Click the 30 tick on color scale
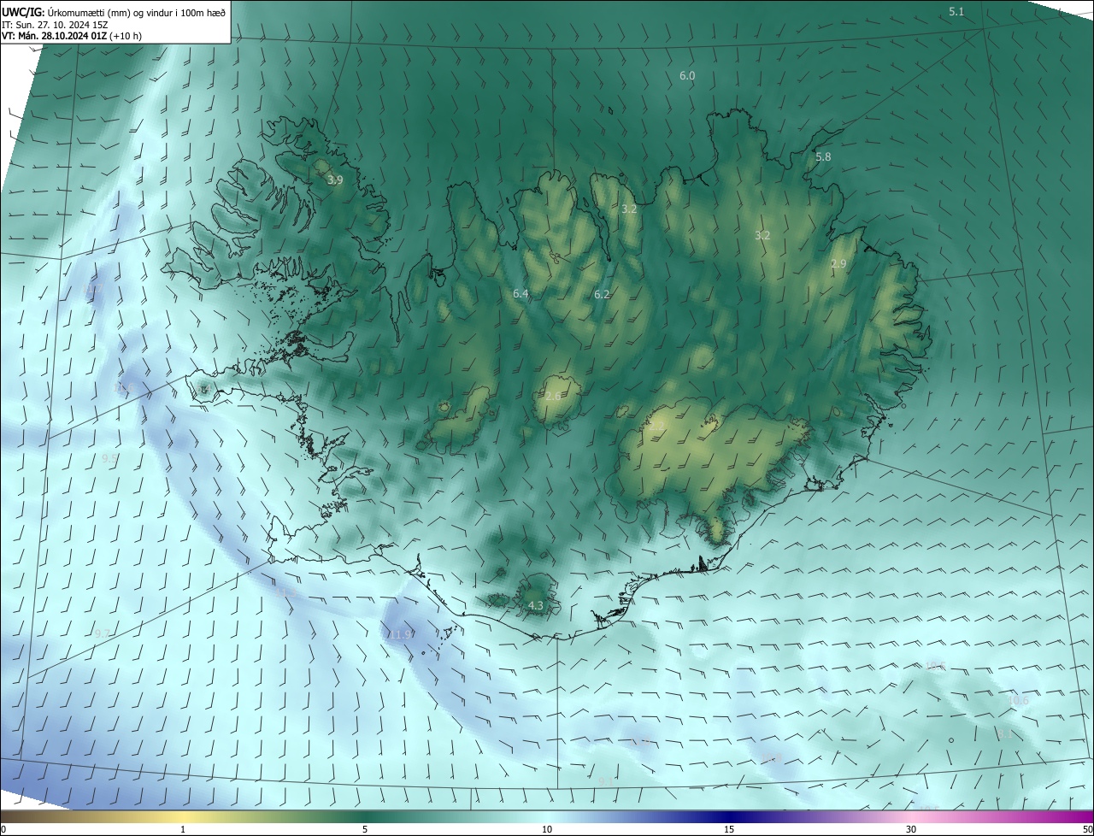The width and height of the screenshot is (1094, 836). pyautogui.click(x=911, y=830)
